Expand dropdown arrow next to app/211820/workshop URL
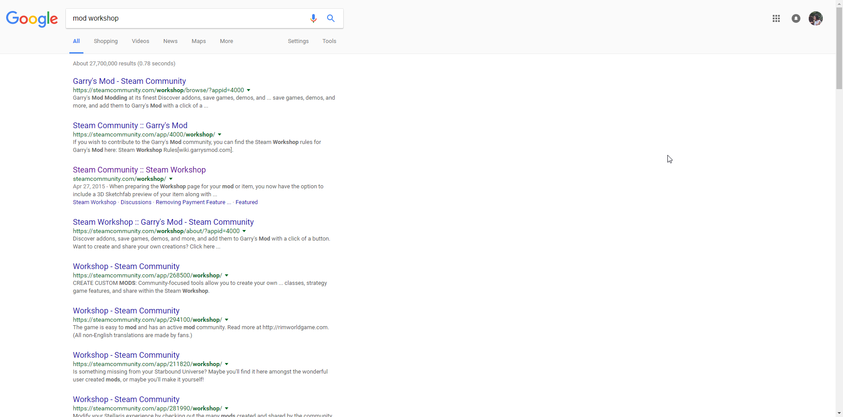This screenshot has height=417, width=843. coord(227,364)
